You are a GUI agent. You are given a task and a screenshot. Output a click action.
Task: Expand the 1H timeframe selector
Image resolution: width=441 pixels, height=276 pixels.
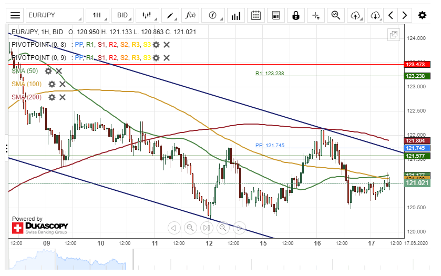pos(97,15)
